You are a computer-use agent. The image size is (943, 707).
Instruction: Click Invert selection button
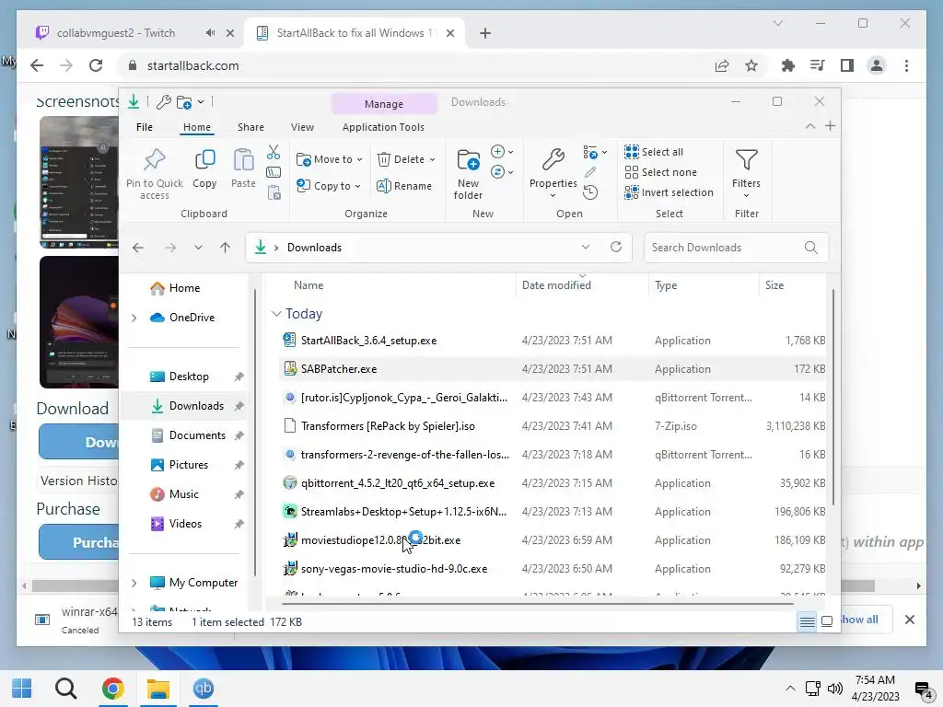[x=669, y=192]
